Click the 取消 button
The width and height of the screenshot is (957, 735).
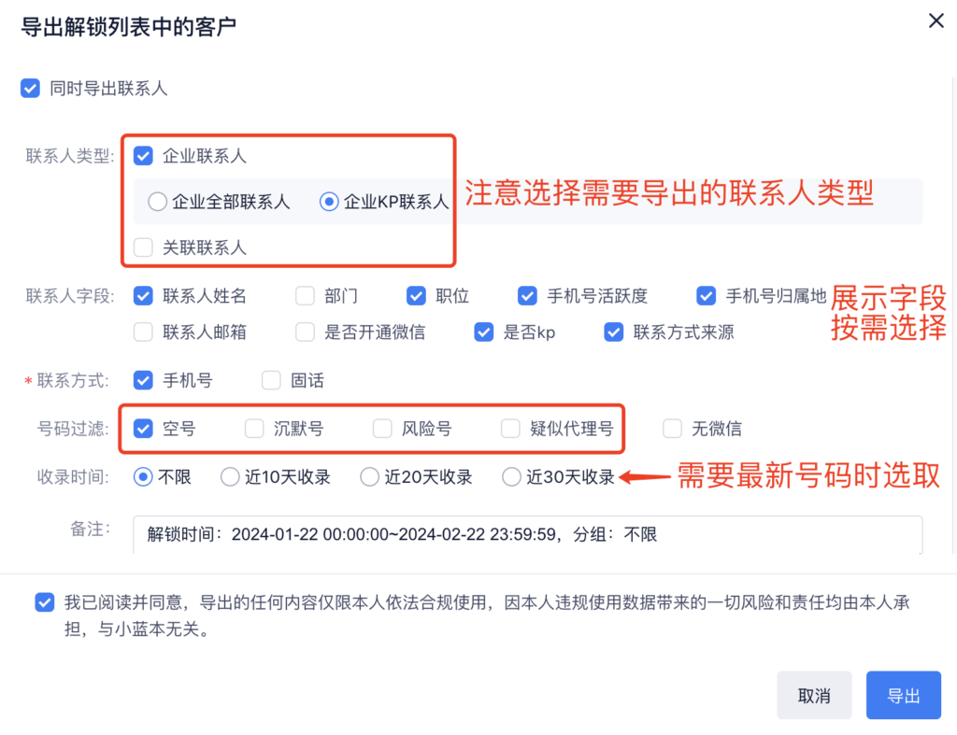point(814,696)
